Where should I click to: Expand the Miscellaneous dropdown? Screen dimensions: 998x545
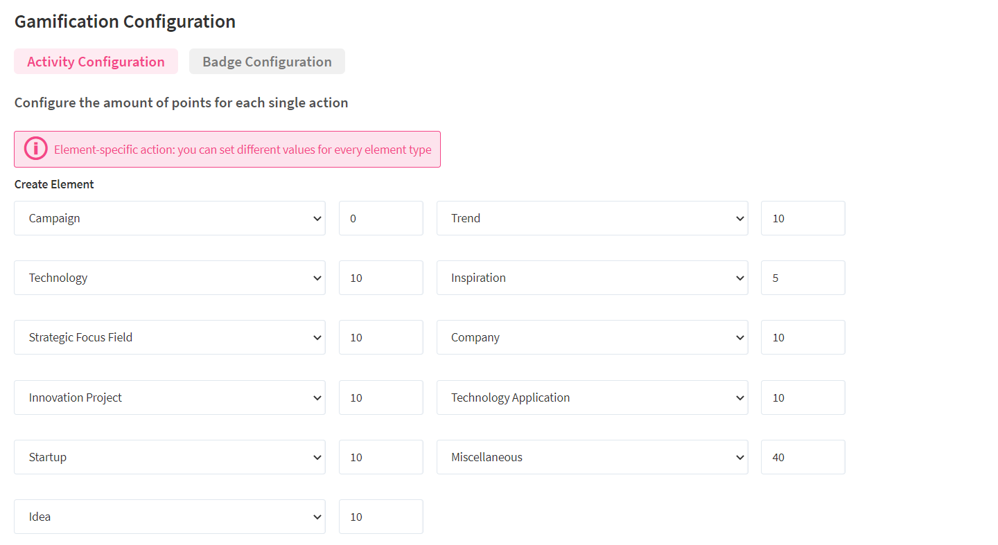[x=592, y=457]
